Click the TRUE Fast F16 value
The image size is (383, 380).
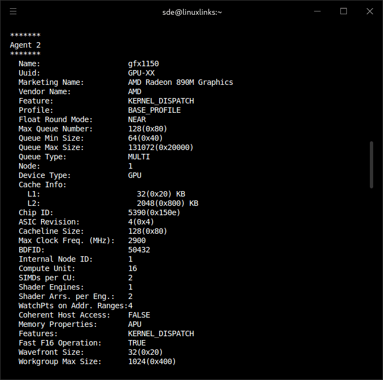point(137,343)
